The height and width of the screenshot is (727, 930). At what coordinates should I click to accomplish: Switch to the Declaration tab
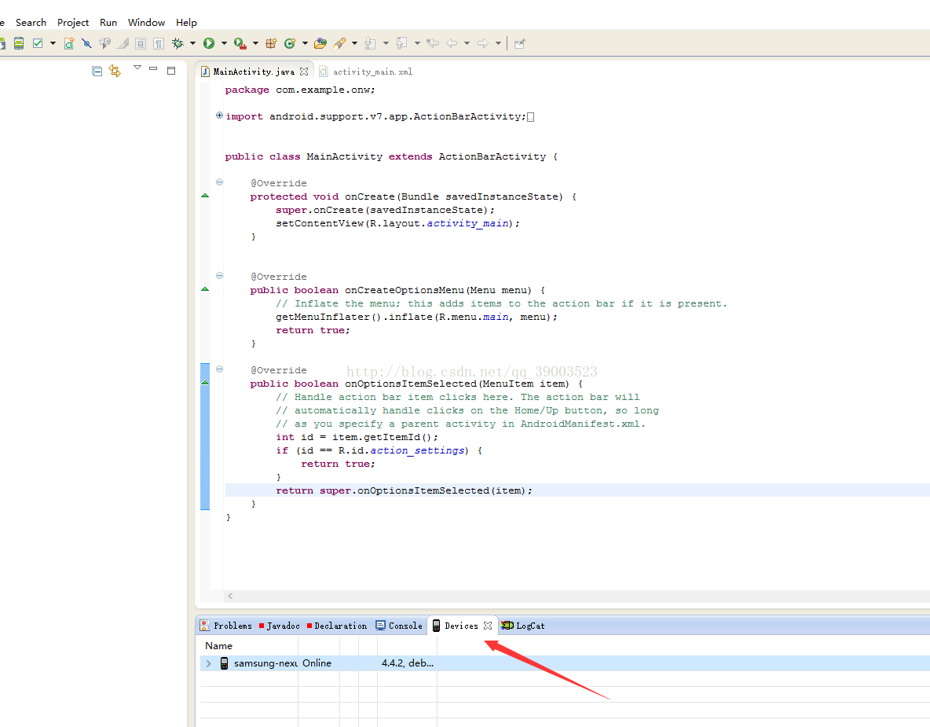337,626
